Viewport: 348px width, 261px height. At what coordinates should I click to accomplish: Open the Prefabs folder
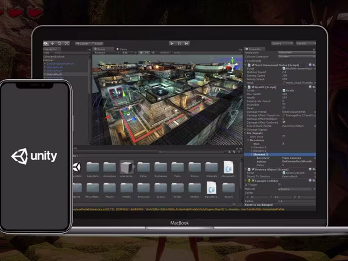(127, 188)
